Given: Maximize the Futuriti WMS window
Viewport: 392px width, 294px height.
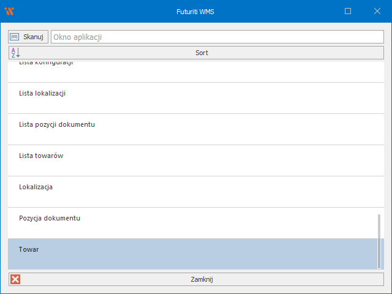Looking at the screenshot, I should click(348, 11).
